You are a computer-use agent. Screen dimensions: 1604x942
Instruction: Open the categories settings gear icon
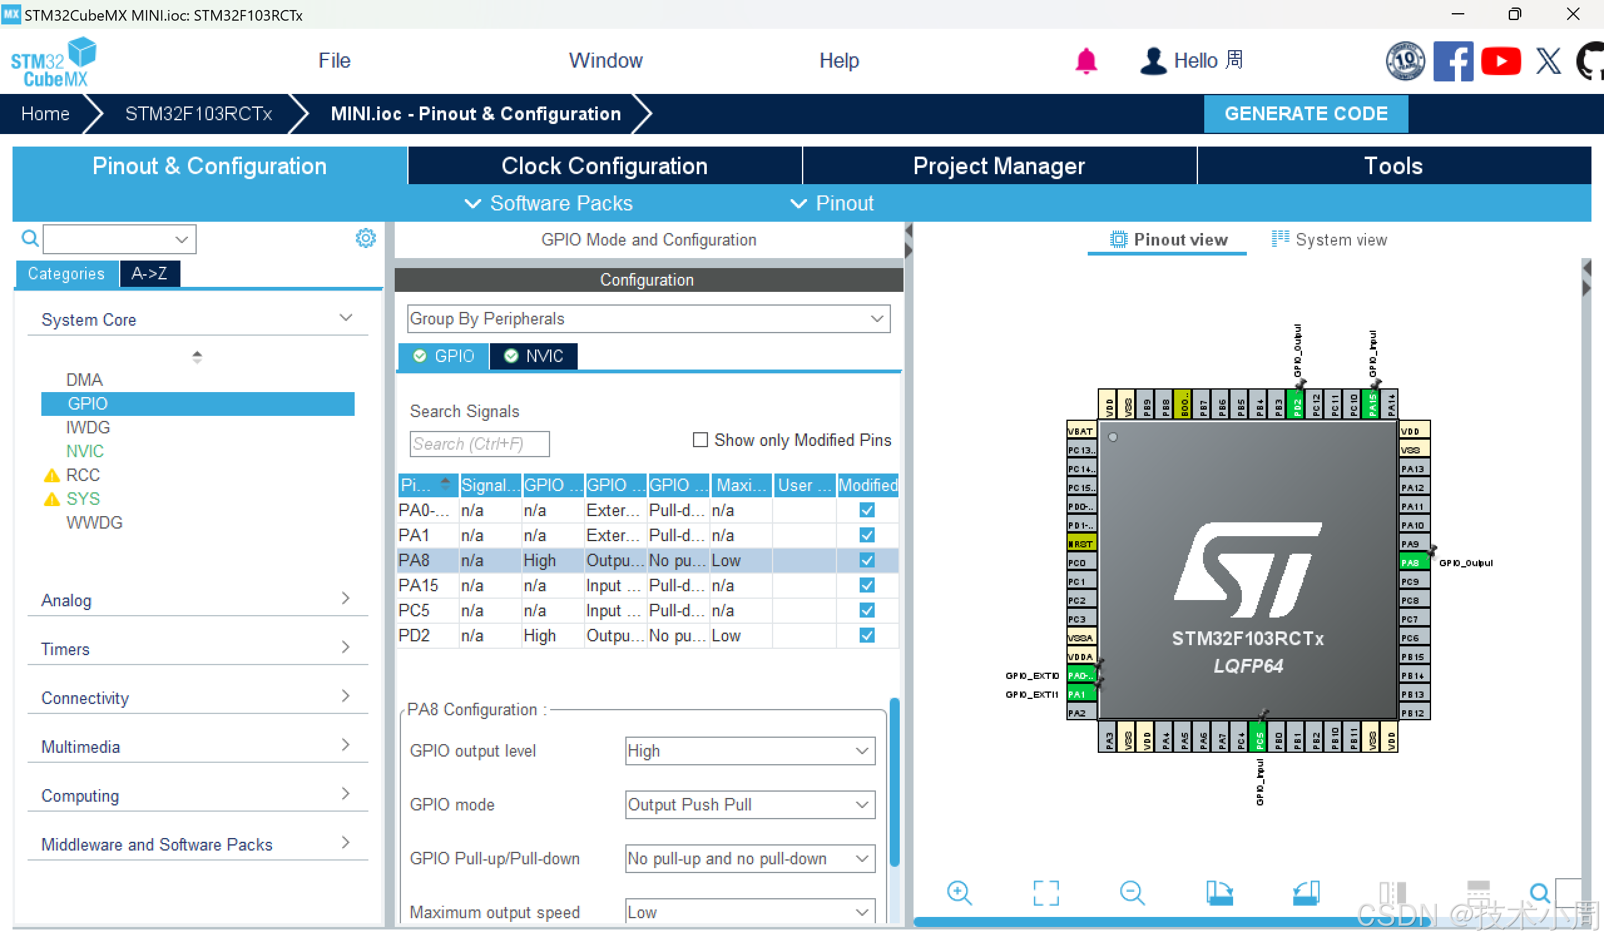(365, 239)
